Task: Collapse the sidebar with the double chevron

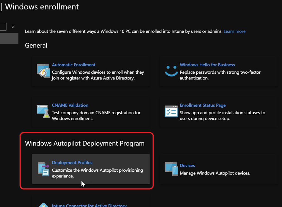Action: pyautogui.click(x=13, y=27)
